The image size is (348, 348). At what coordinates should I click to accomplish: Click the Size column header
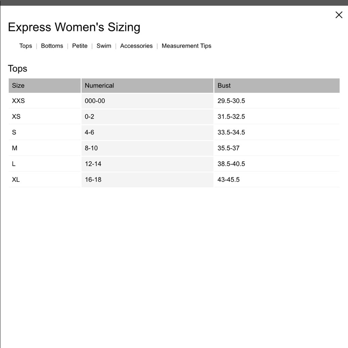pos(45,86)
